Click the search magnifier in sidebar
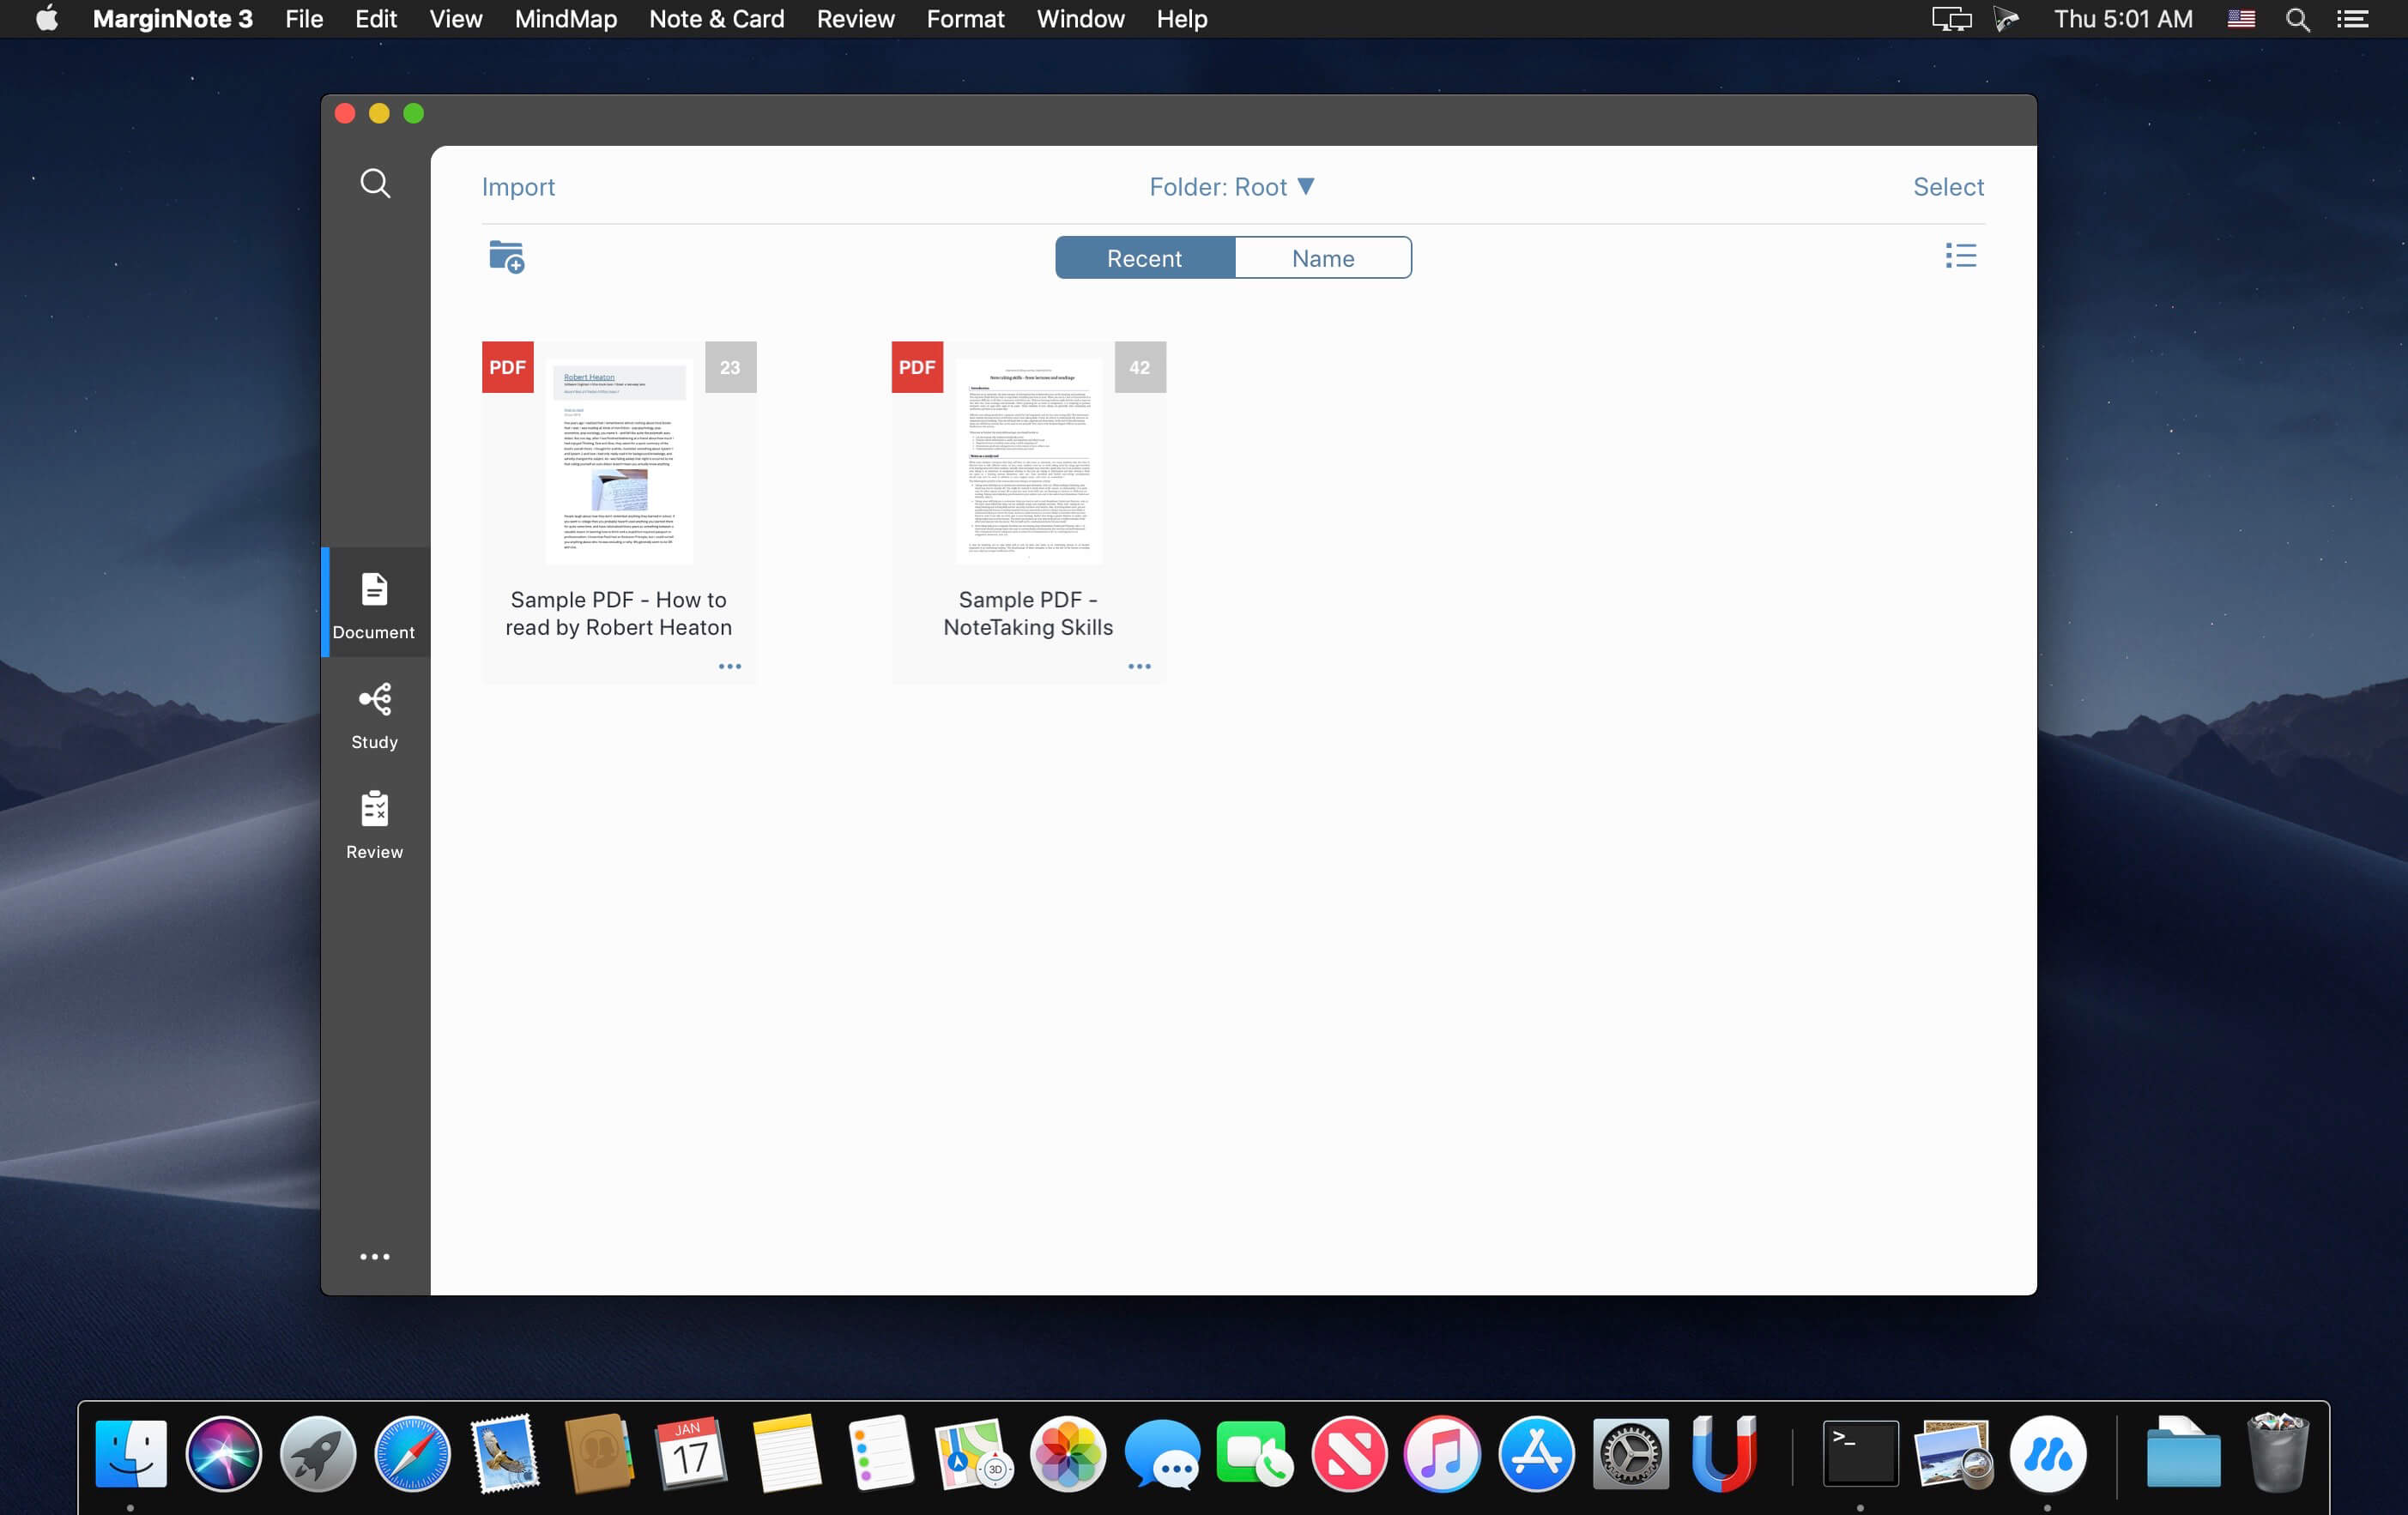Screen dimensions: 2408x1515 pos(375,184)
